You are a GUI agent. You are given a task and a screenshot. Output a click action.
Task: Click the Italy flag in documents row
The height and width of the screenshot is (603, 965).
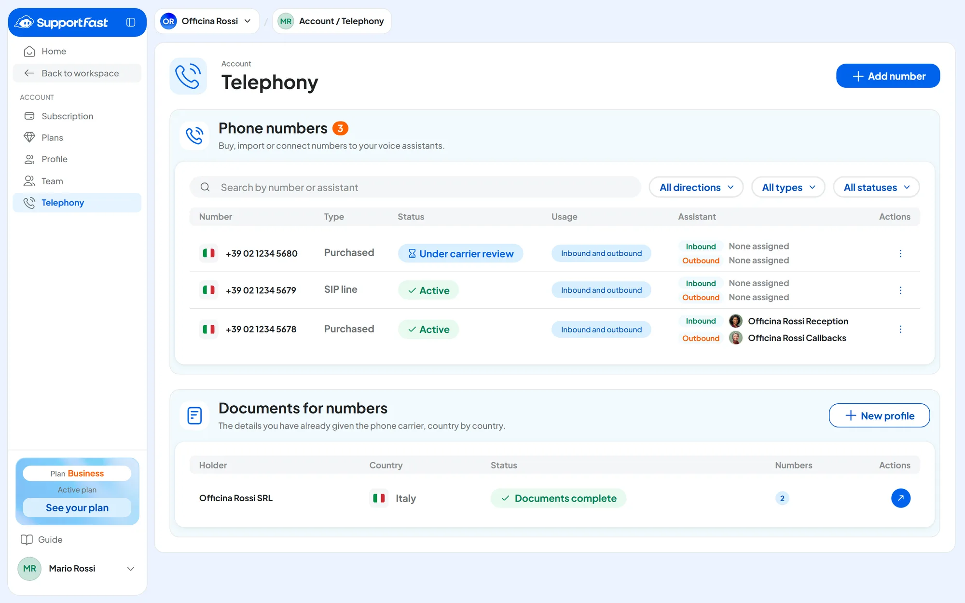click(379, 498)
